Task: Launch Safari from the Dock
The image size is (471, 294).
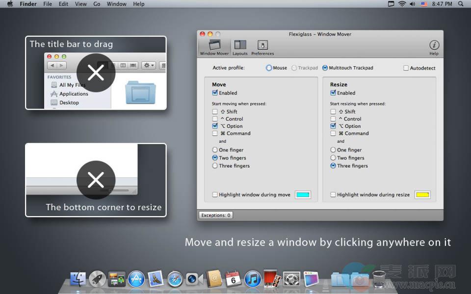Action: (x=175, y=279)
